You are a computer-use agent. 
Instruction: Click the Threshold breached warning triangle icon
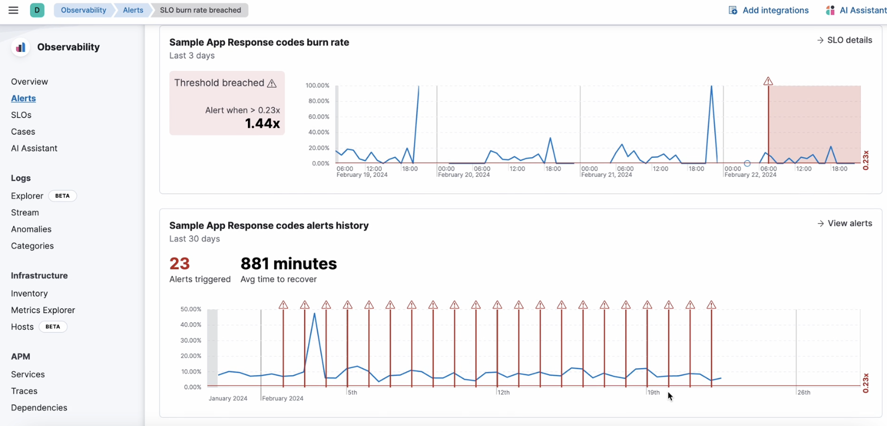(272, 83)
